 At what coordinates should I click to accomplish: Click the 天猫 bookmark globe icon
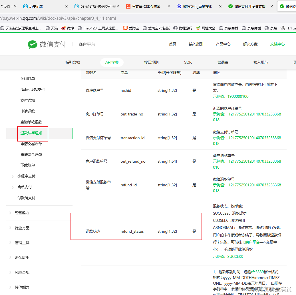tap(48, 28)
